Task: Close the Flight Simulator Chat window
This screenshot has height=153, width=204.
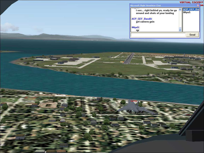Action: pyautogui.click(x=198, y=5)
